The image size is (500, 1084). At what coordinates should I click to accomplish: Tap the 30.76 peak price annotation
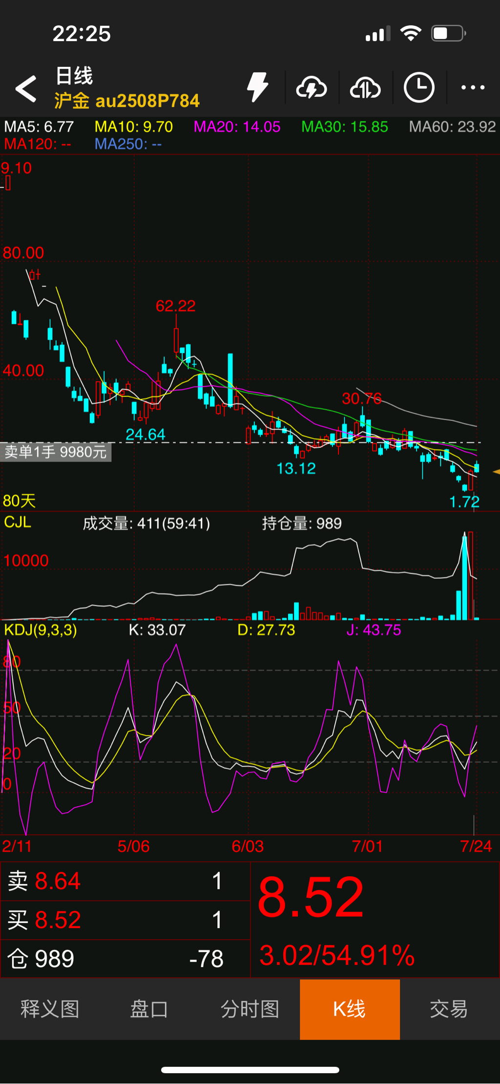pos(362,398)
